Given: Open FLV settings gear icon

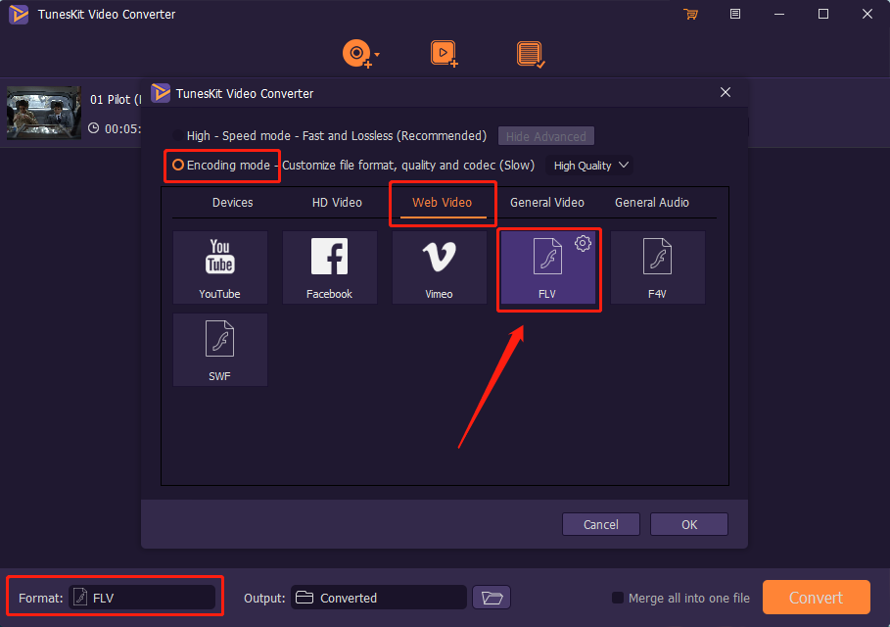Looking at the screenshot, I should coord(583,244).
